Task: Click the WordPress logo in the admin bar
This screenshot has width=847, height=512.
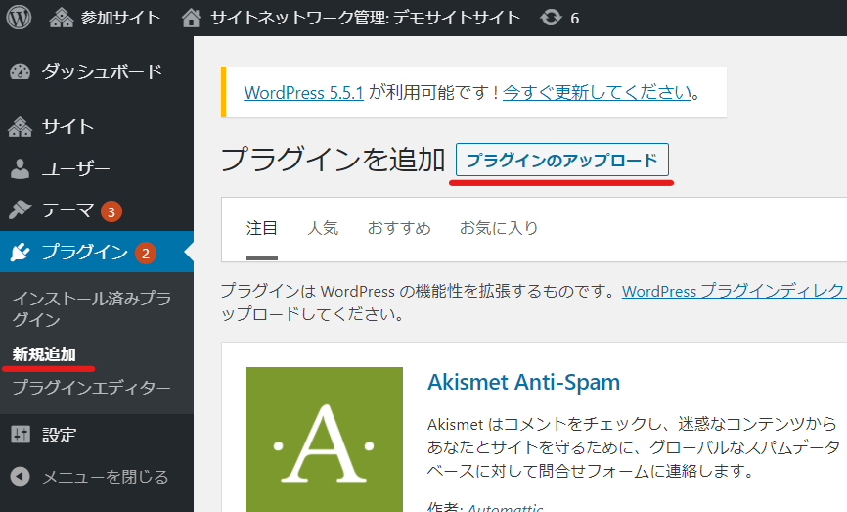Action: pyautogui.click(x=19, y=18)
